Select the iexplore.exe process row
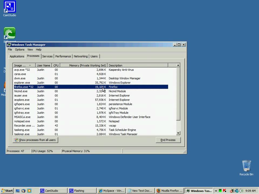The height and width of the screenshot is (194, 259). click(x=91, y=100)
